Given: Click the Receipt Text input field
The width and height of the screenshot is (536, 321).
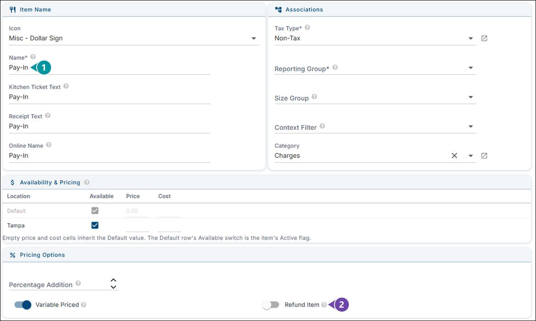Looking at the screenshot, I should (x=109, y=126).
